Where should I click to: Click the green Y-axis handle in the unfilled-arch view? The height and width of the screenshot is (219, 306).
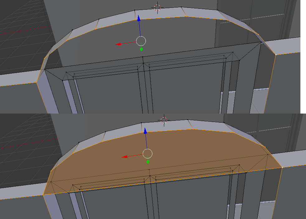pos(141,49)
